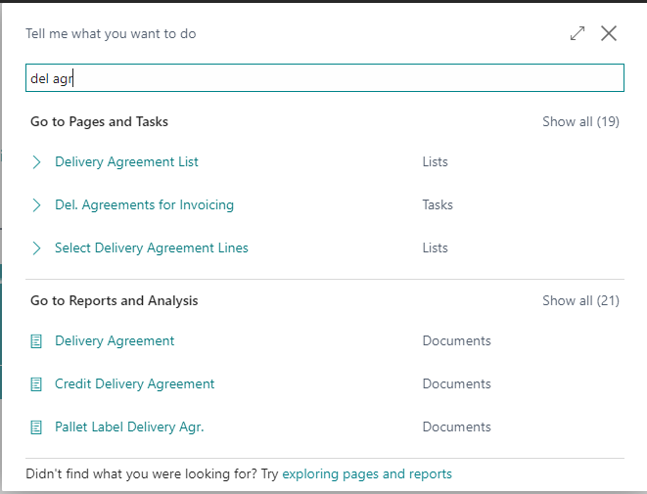Show all 21 Reports and Analysis results
This screenshot has height=494, width=647.
(580, 301)
